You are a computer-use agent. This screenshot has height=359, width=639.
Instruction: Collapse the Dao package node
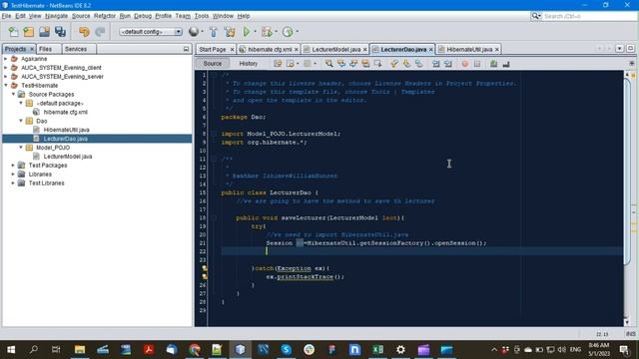(21, 121)
